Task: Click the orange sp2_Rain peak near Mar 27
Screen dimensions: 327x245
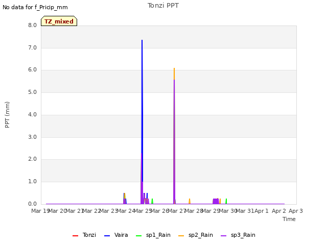Action: pos(174,73)
